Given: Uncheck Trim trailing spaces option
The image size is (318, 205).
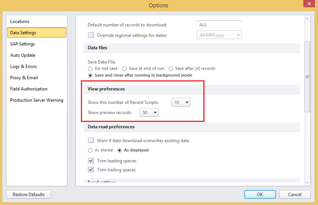Looking at the screenshot, I should point(91,170).
